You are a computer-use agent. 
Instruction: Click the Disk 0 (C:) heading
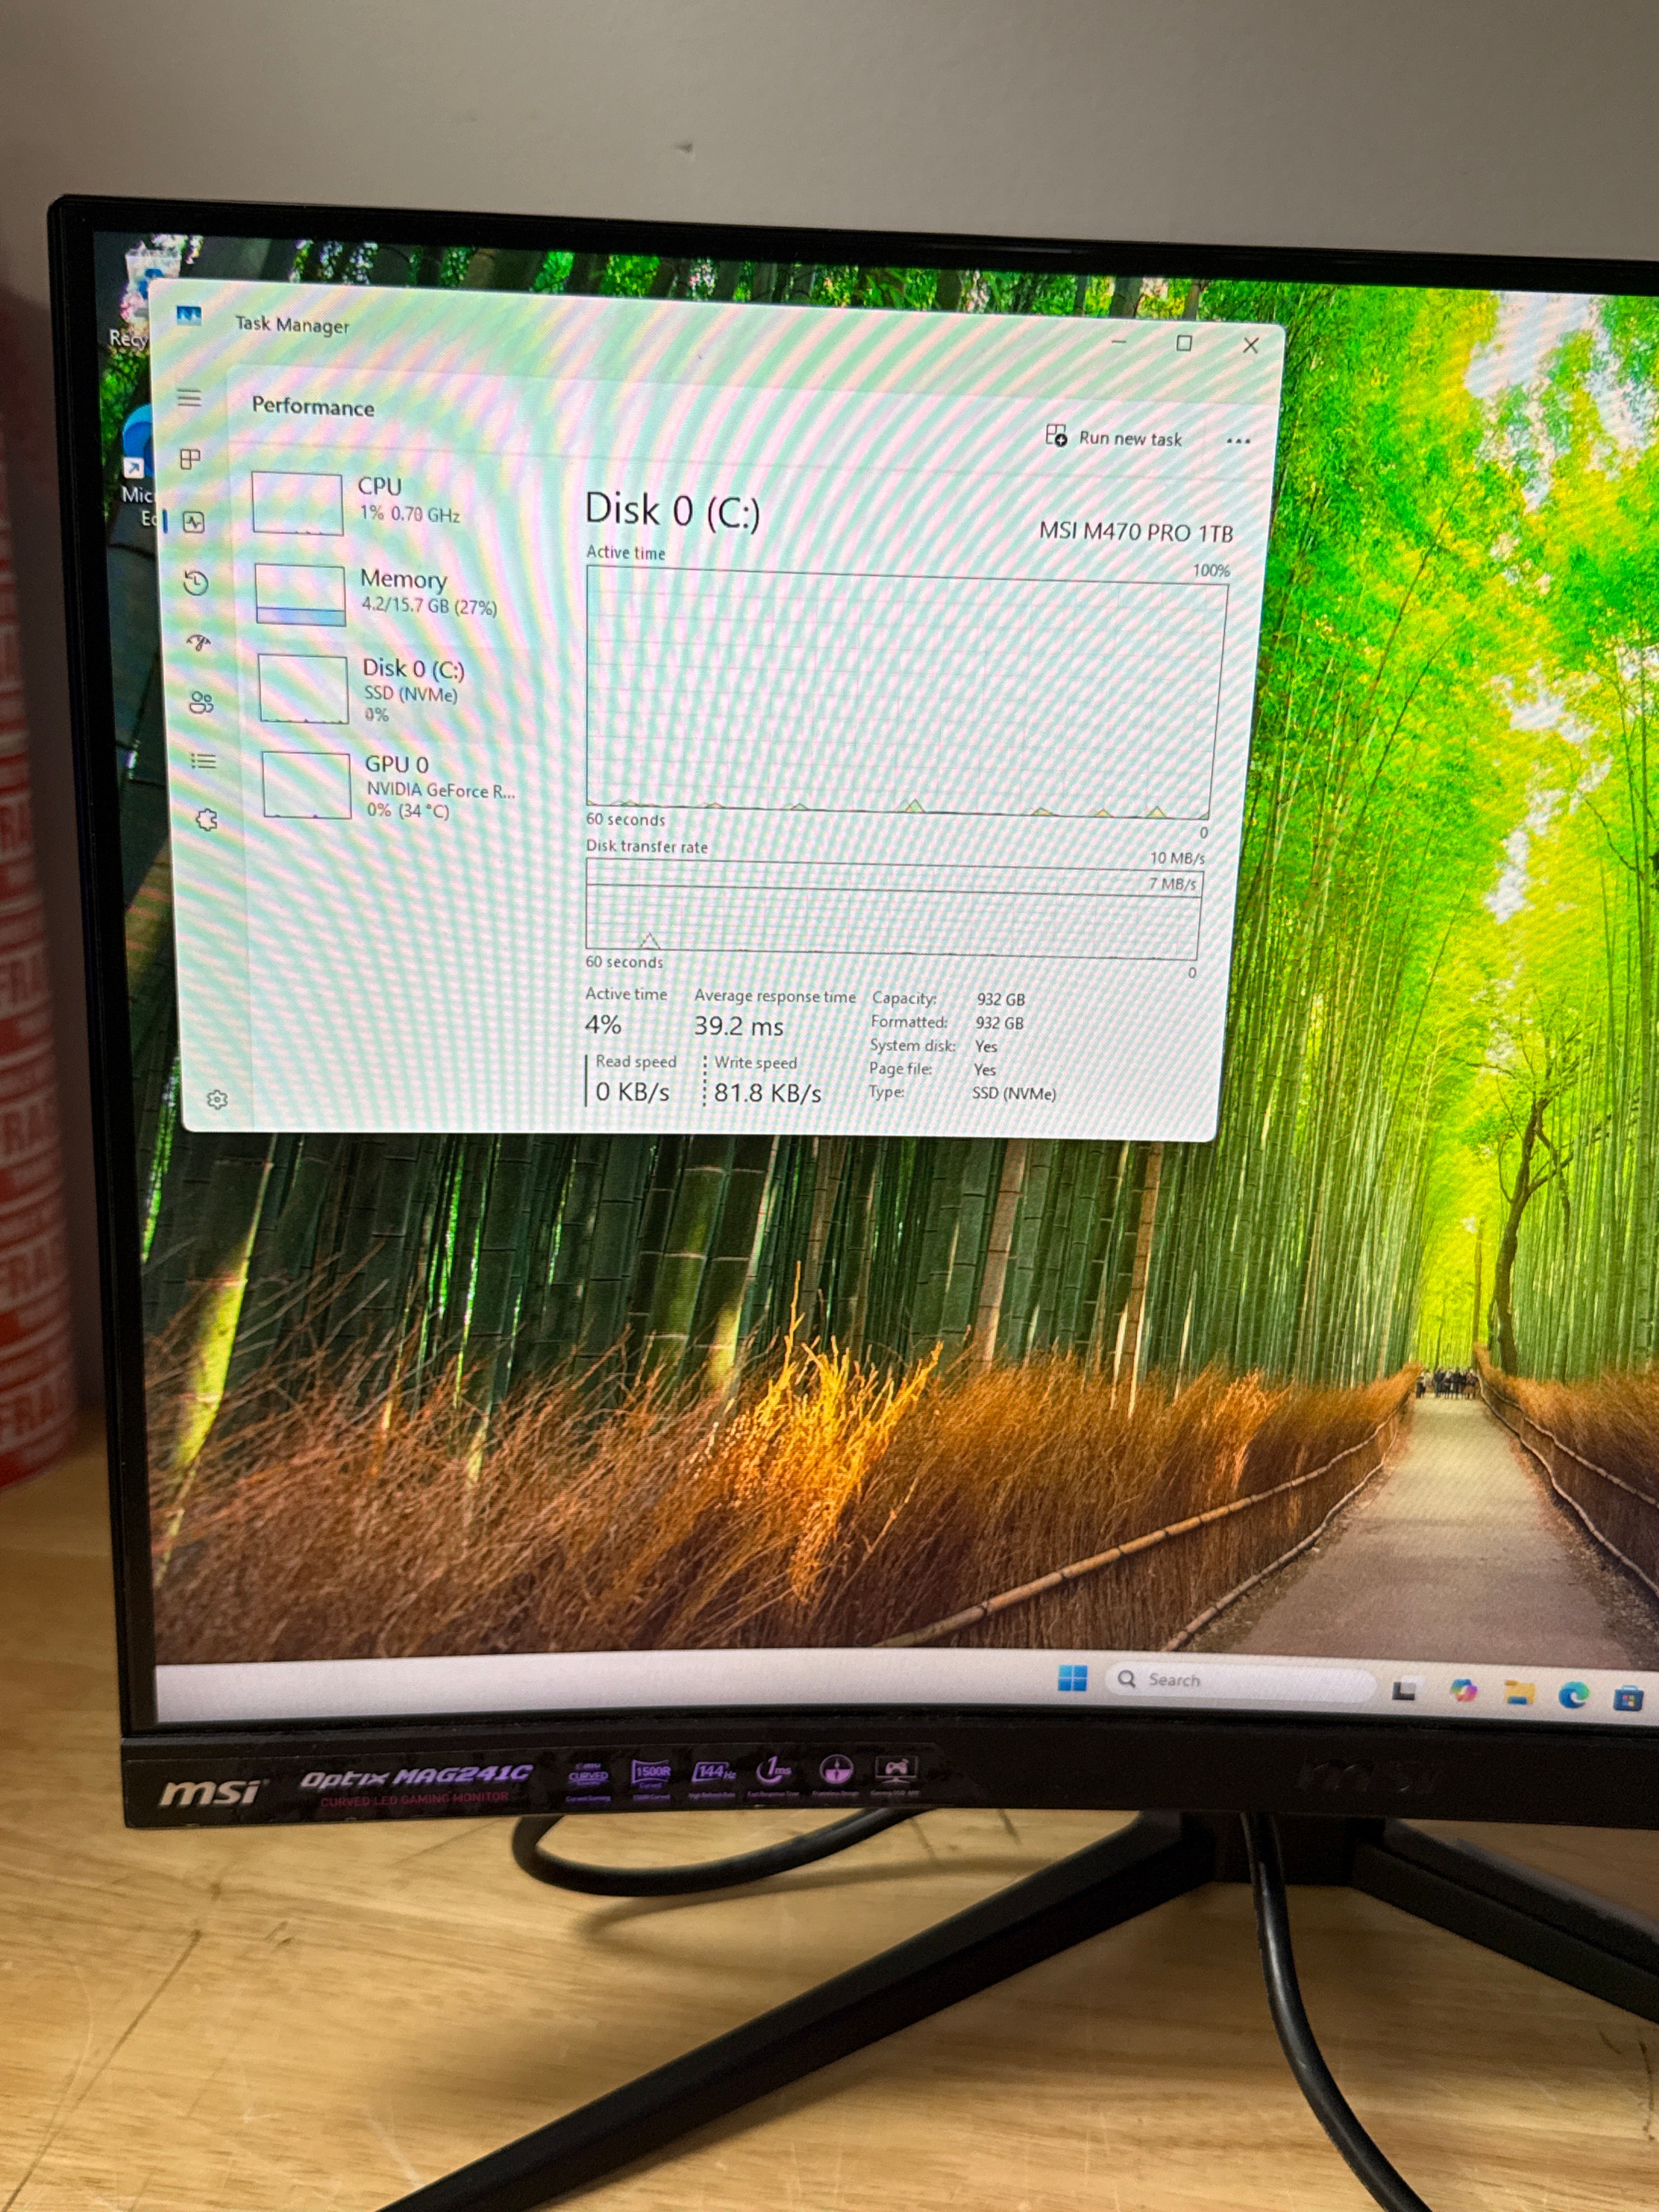pos(672,510)
